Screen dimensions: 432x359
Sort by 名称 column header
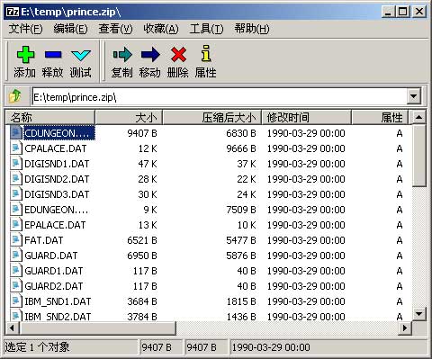[x=50, y=117]
